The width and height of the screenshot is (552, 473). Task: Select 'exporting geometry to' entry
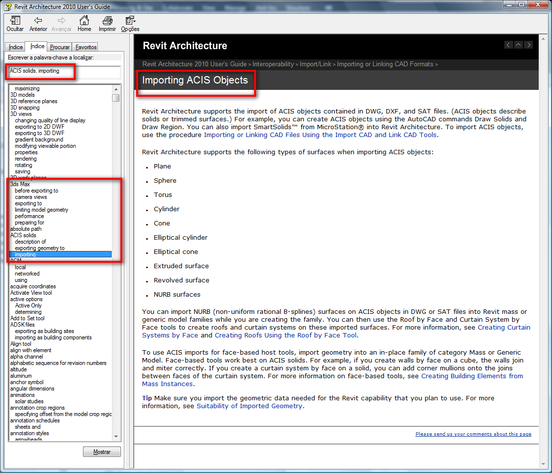point(39,248)
